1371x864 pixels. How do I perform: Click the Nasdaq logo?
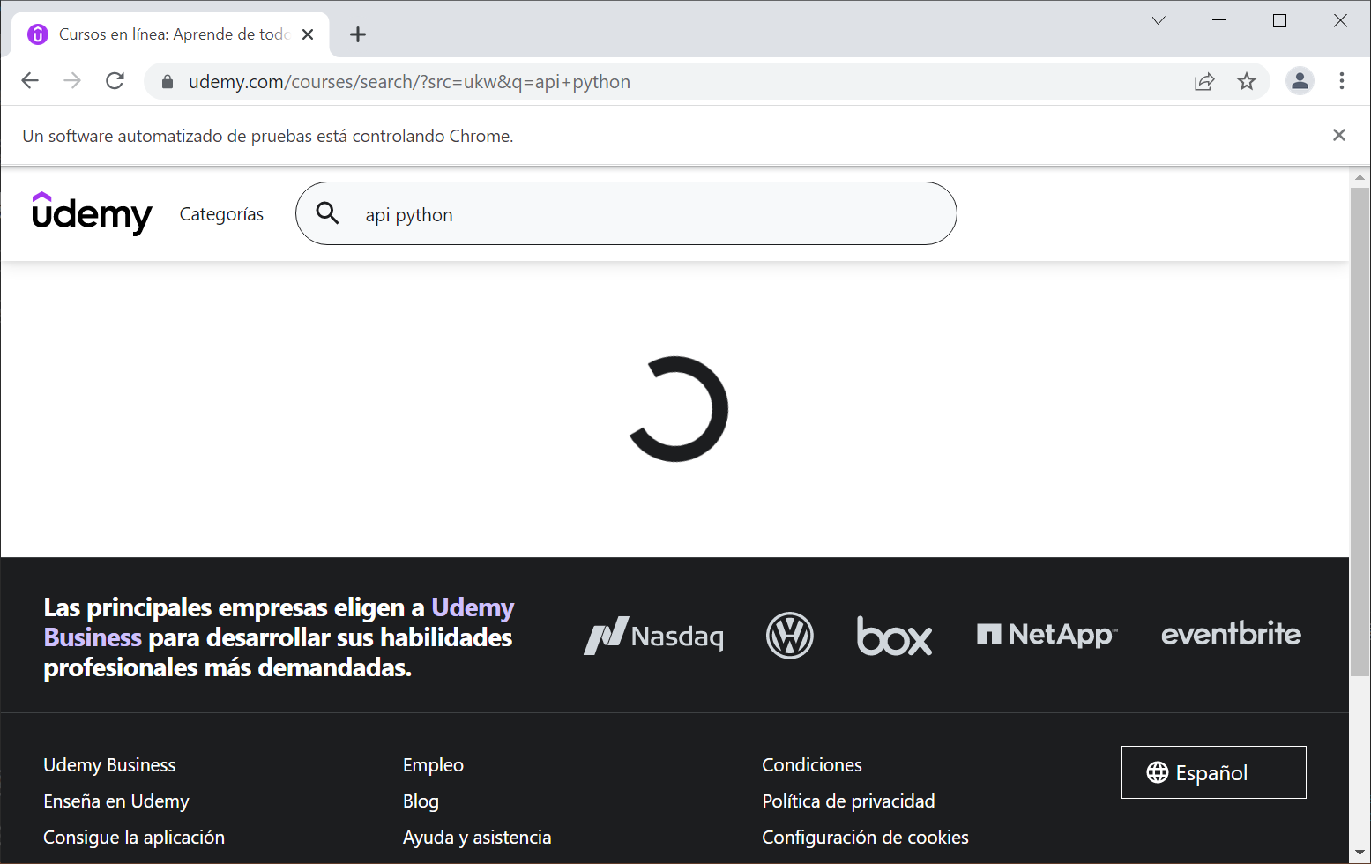pyautogui.click(x=654, y=636)
